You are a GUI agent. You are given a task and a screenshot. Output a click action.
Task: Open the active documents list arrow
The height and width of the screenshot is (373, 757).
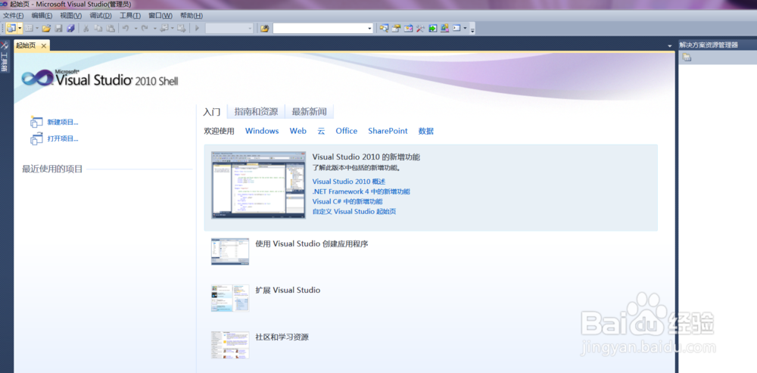670,46
